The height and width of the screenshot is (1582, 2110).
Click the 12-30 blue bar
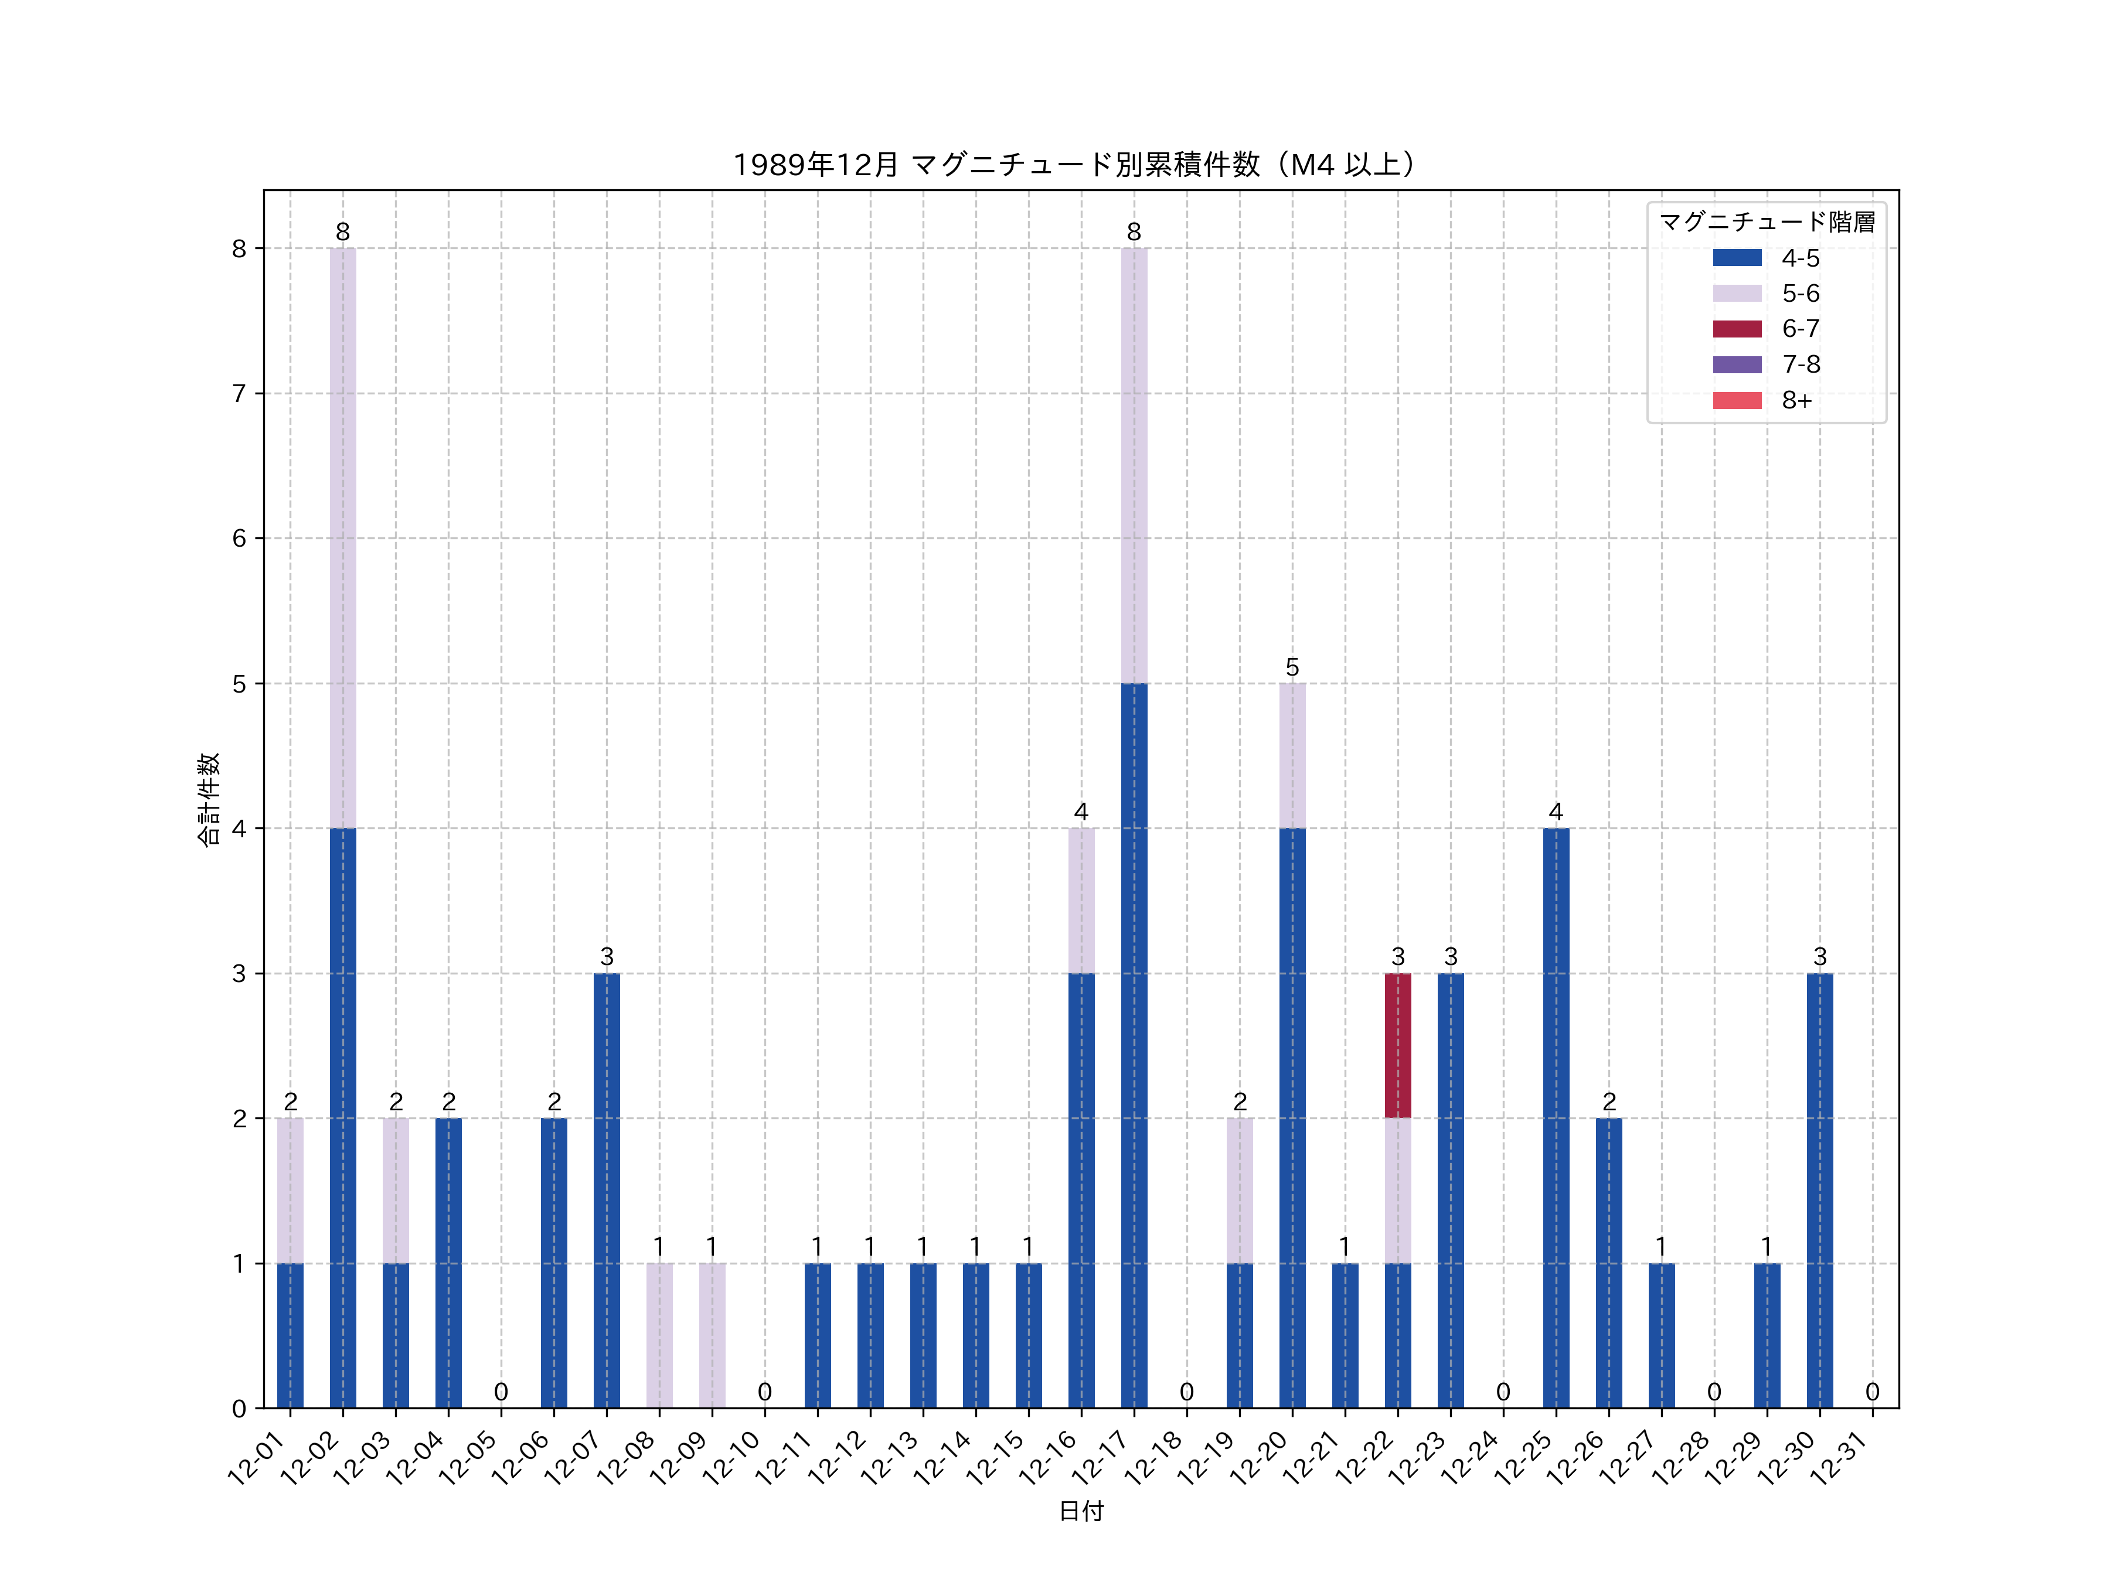point(1819,1190)
